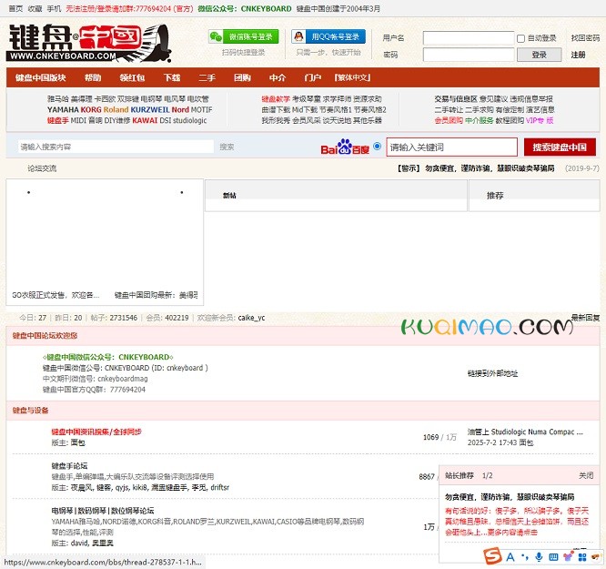Open new member caike_yc profile
Screen dimensions: 606x569
coord(252,318)
